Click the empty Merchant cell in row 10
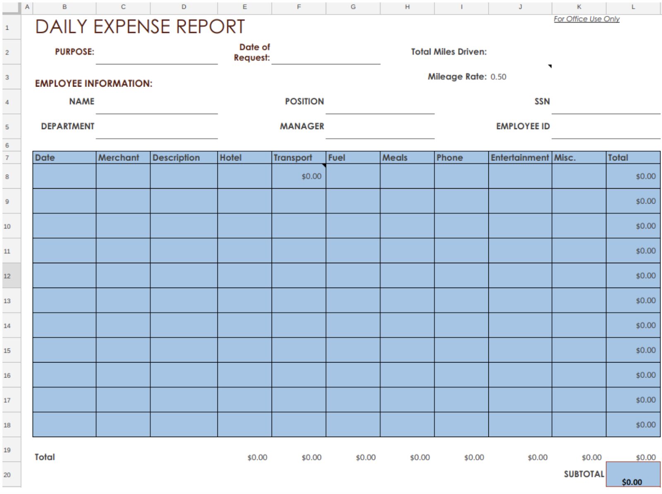Screen dimensions: 662x494 click(x=123, y=226)
